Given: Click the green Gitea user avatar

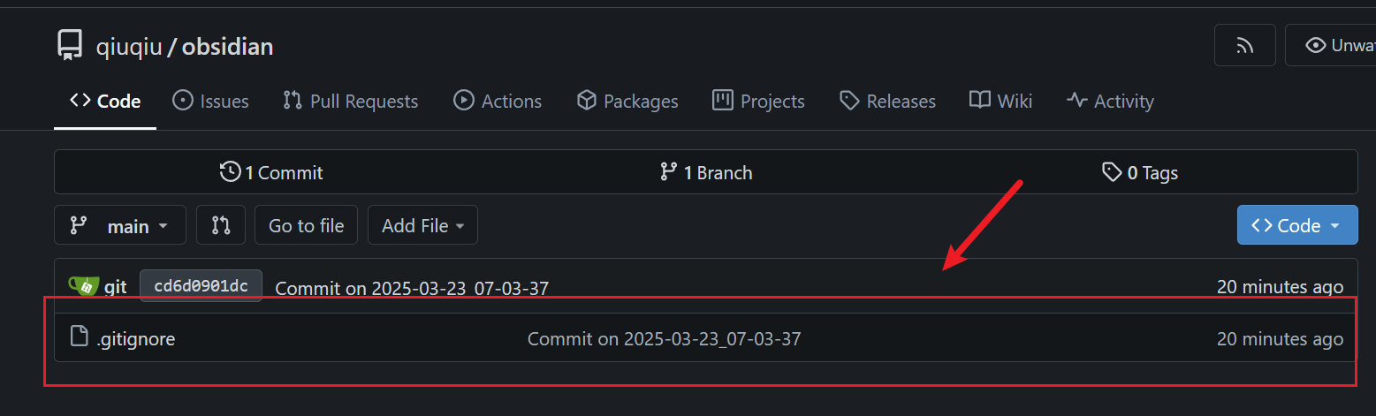Looking at the screenshot, I should (83, 286).
